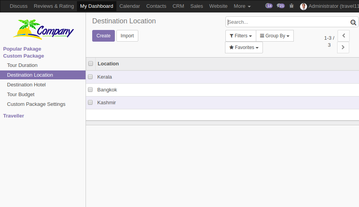
Task: Click the search magnifier icon
Action: [x=353, y=22]
